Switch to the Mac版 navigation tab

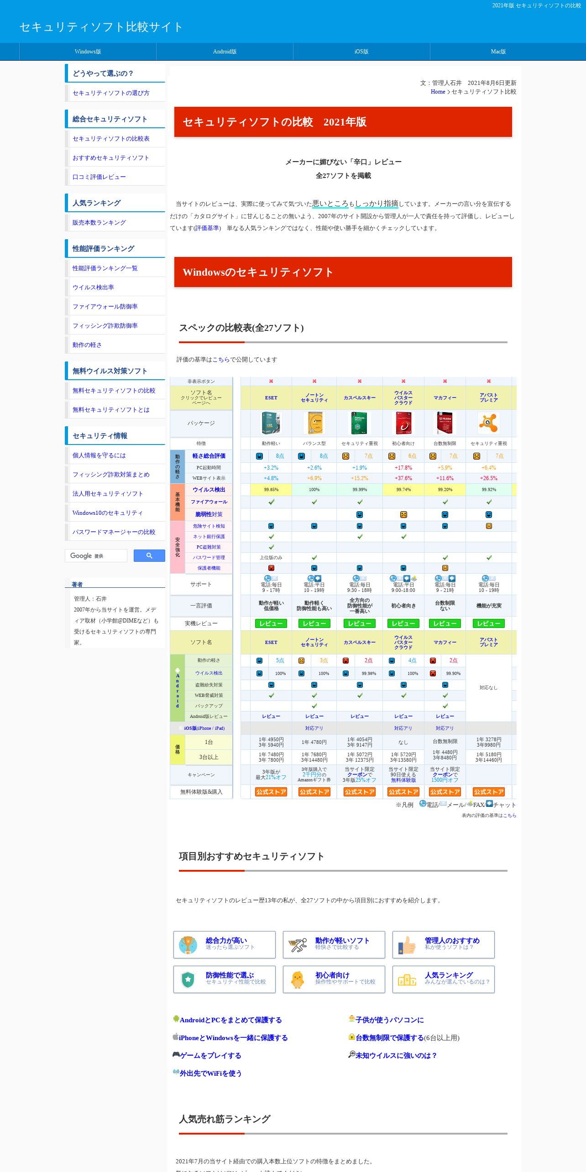click(498, 52)
